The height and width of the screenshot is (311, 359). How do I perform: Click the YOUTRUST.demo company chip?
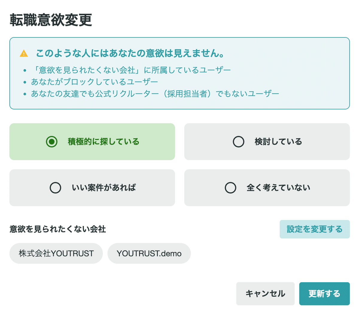coord(149,253)
